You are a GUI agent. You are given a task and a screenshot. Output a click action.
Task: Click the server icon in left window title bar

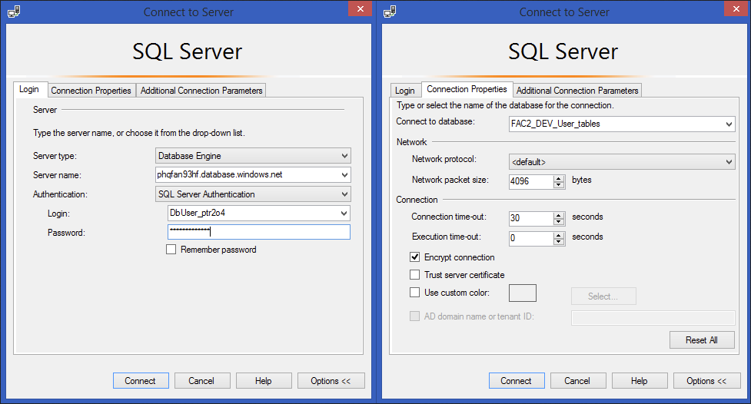pyautogui.click(x=14, y=11)
